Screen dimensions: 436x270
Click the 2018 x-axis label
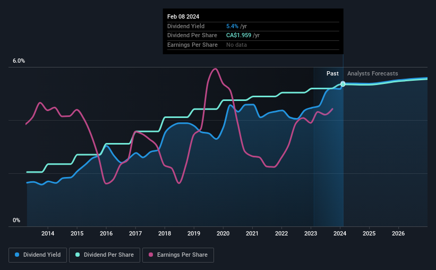pos(165,233)
